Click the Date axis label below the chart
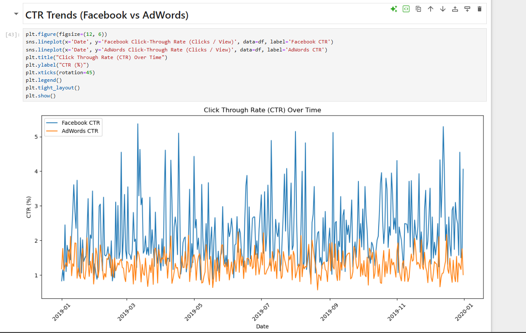526x333 pixels. 262,326
